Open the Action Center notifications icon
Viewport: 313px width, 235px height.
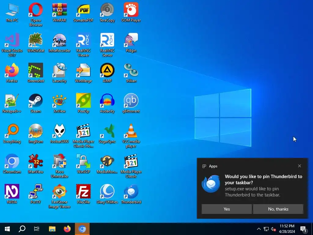pos(303,229)
